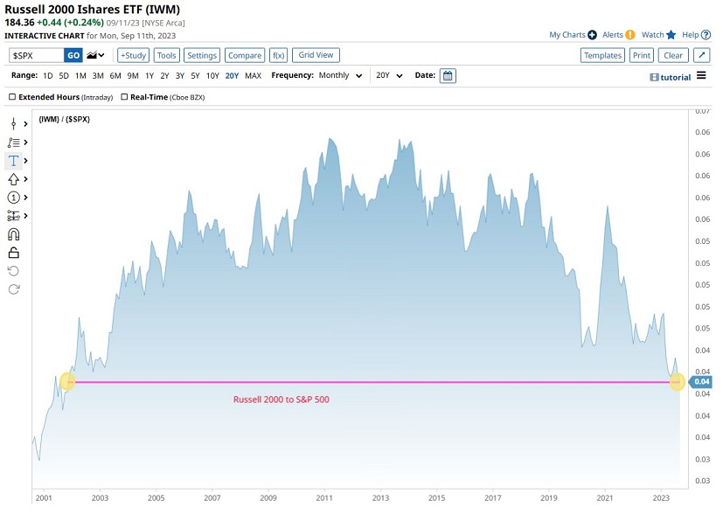Click the unlock drawings padlock icon

click(x=13, y=253)
